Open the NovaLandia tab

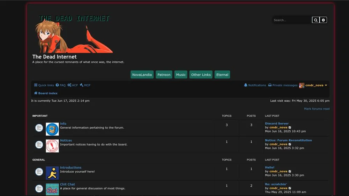(142, 75)
